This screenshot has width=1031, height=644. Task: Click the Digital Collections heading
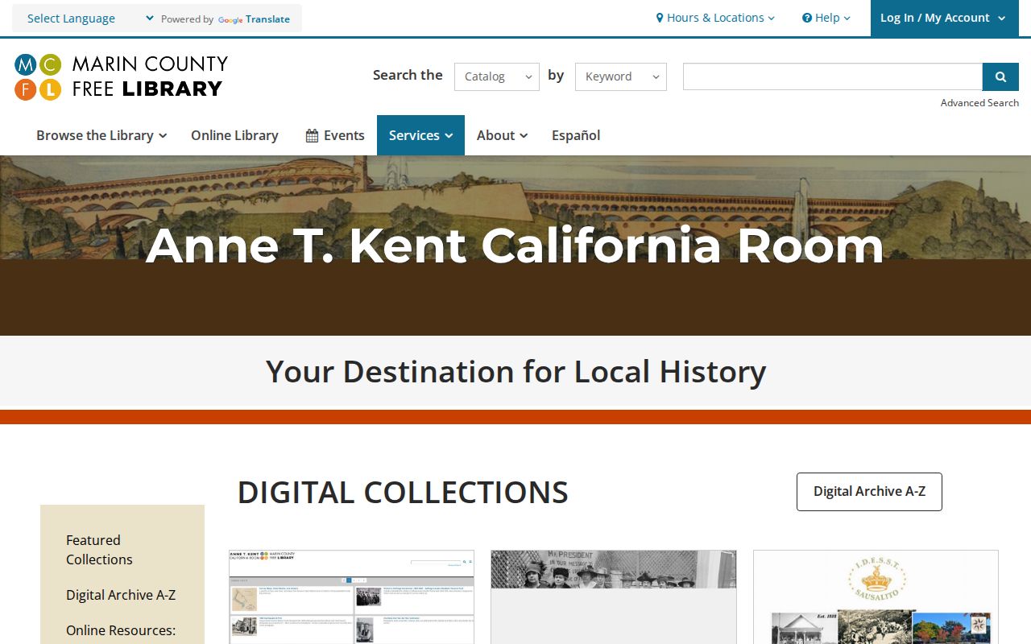pos(403,492)
